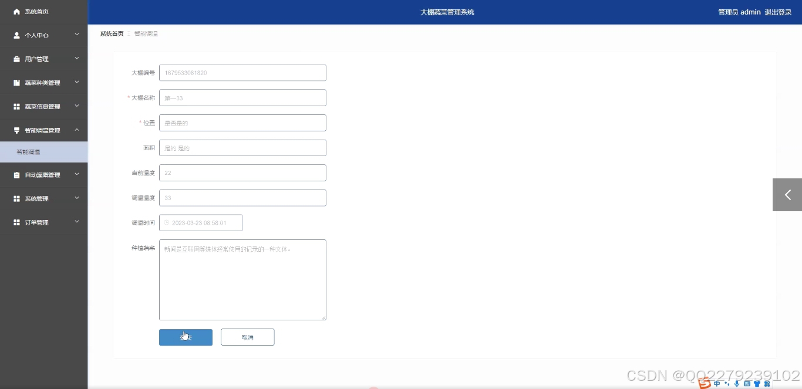Click the 调温温度 input field
This screenshot has height=389, width=802.
coord(242,198)
